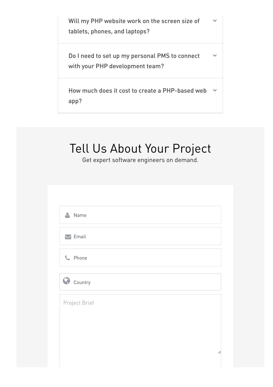Click the Project Brief resize handle

[219, 352]
